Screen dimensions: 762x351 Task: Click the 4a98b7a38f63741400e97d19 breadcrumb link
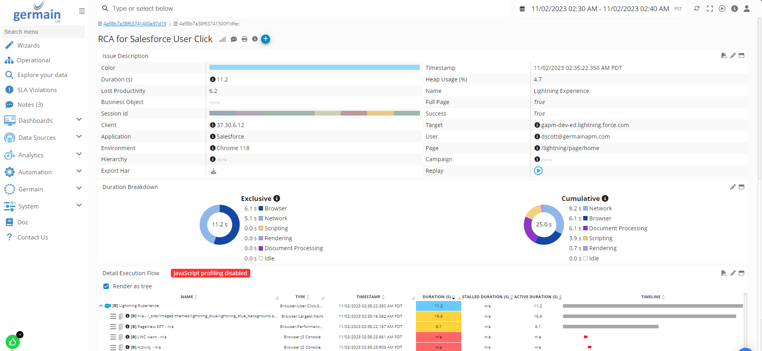pyautogui.click(x=135, y=24)
